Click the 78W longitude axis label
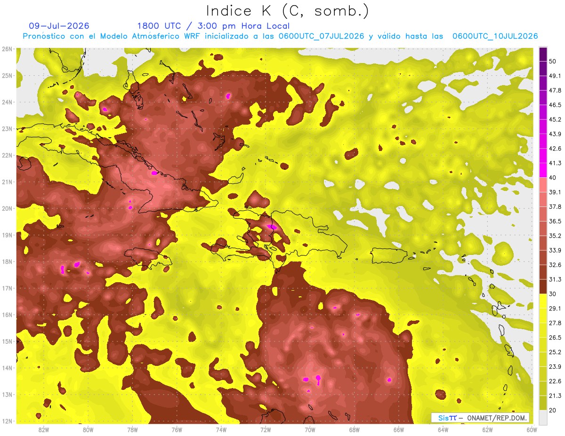 132,430
